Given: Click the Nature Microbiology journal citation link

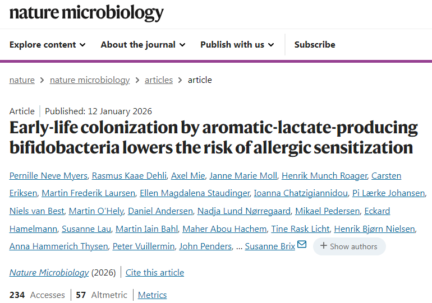Looking at the screenshot, I should [49, 273].
